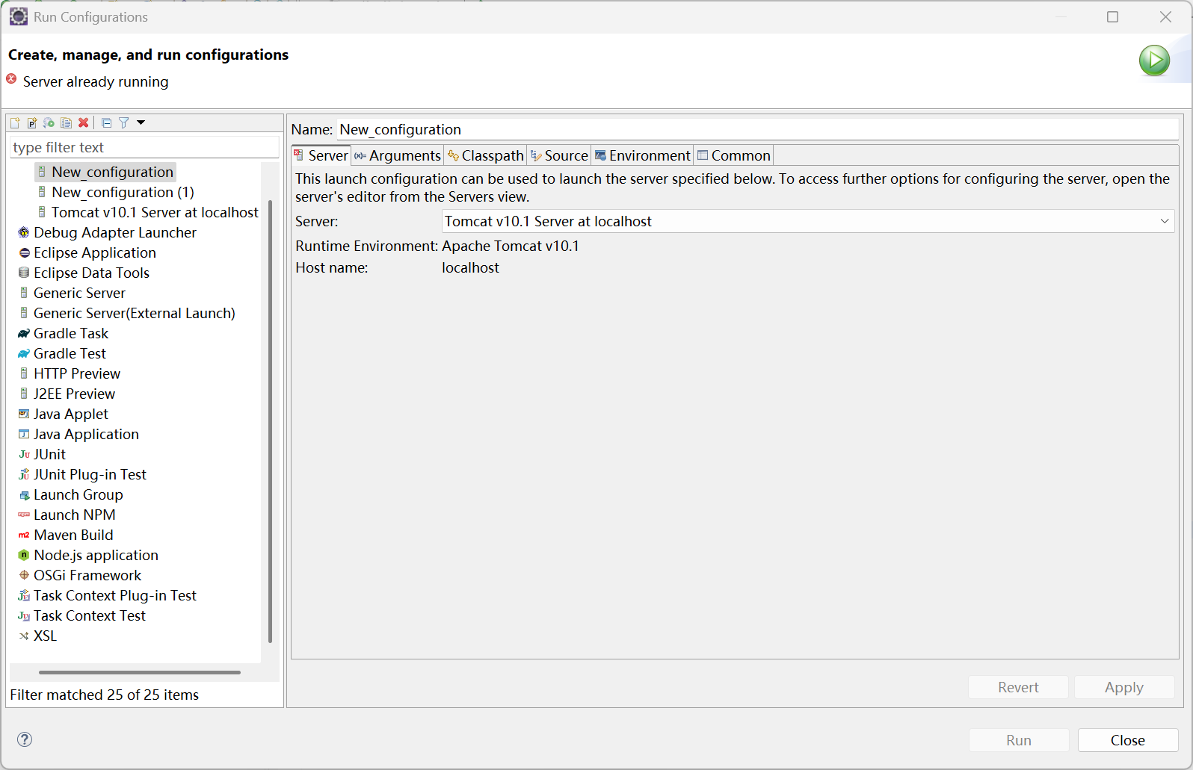Image resolution: width=1193 pixels, height=770 pixels.
Task: Click the Maven Build m2 icon
Action: pyautogui.click(x=24, y=535)
